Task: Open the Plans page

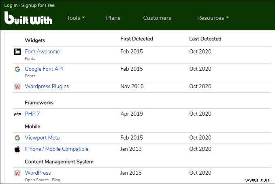Action: pos(113,18)
